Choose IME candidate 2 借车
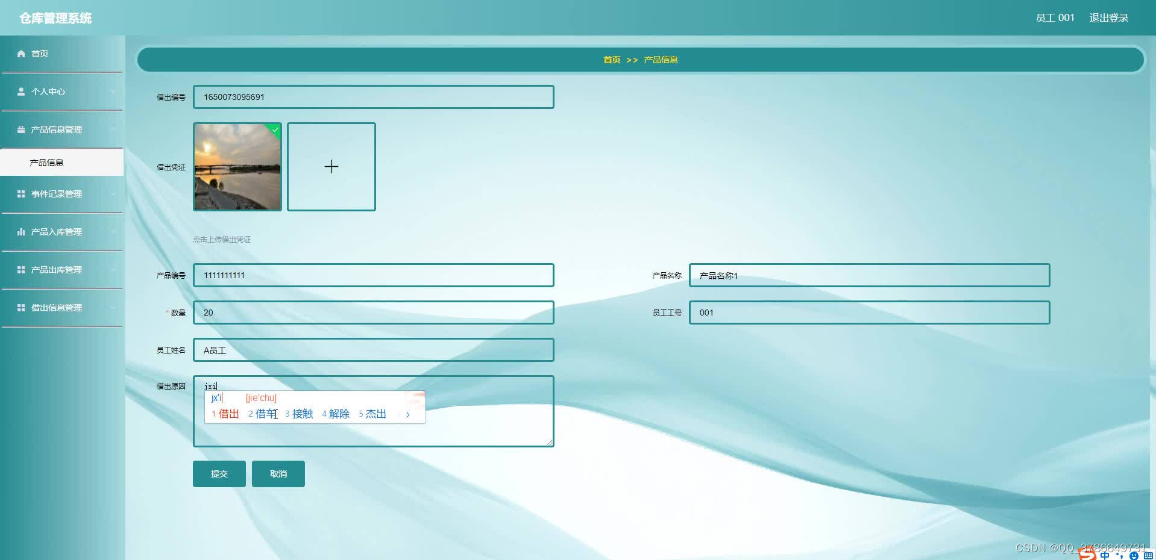 263,414
